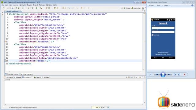Open the Help menu

[55, 5]
